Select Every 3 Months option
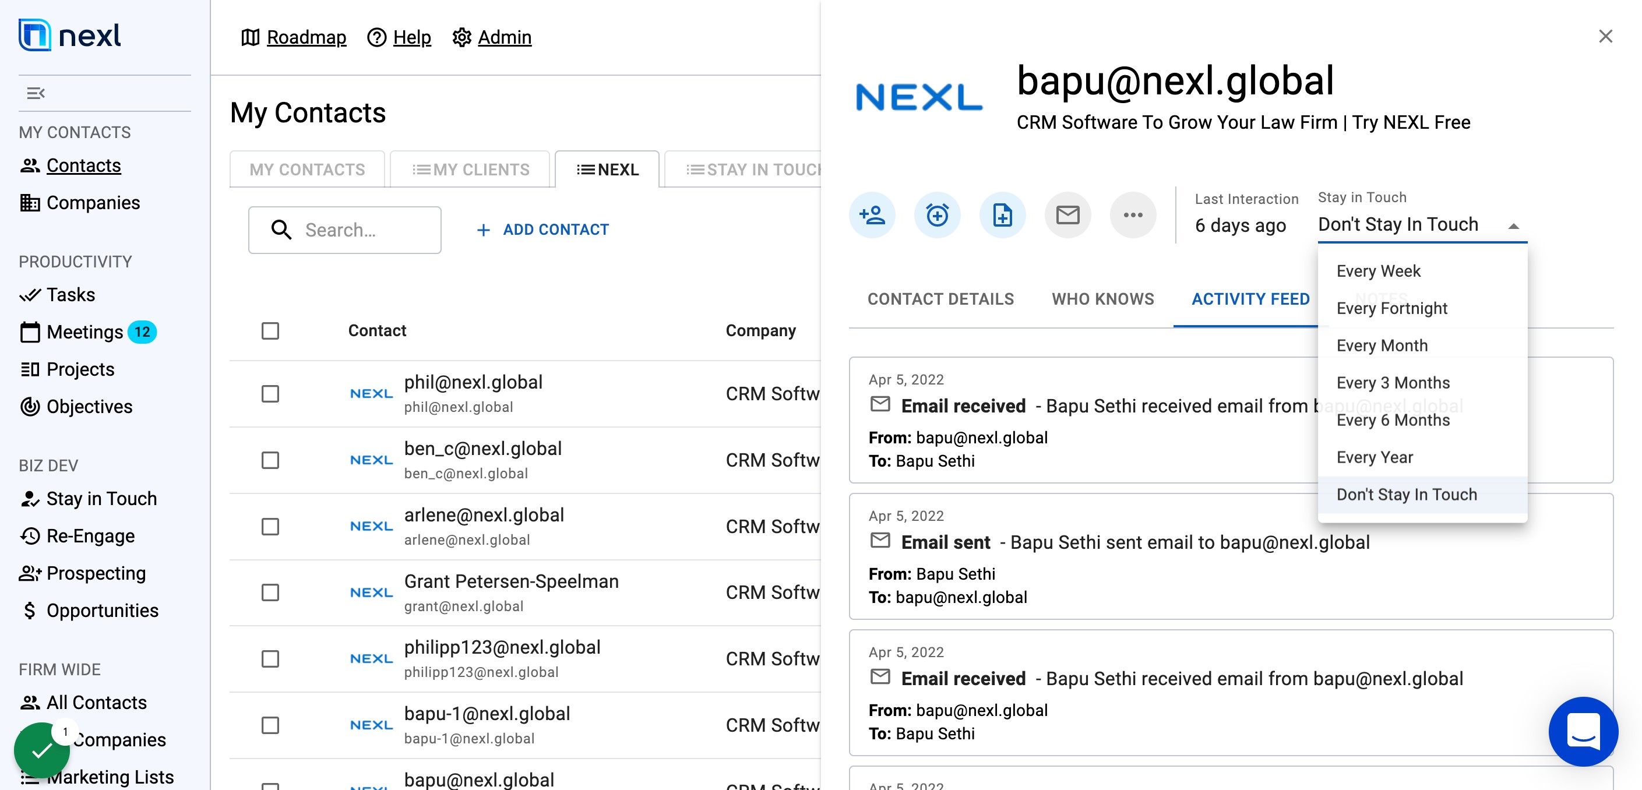Image resolution: width=1642 pixels, height=790 pixels. [x=1422, y=383]
